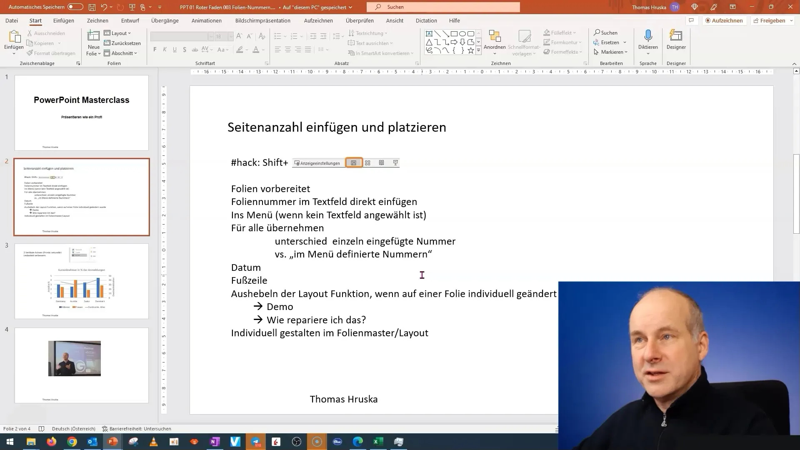Select the Übergänge ribbon tab

pos(165,20)
